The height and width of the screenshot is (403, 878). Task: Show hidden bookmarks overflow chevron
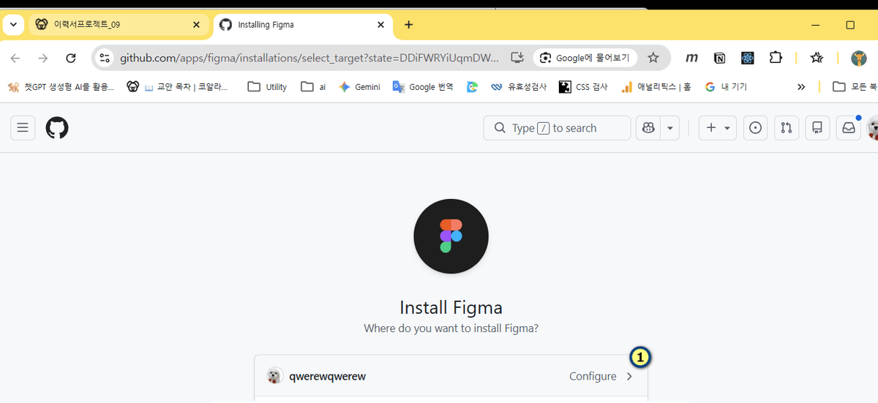pyautogui.click(x=801, y=87)
